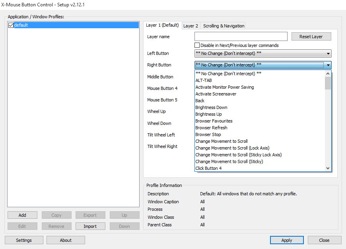This screenshot has height=249, width=346.
Task: Select ALT-TAB from the dropdown list
Action: click(260, 80)
